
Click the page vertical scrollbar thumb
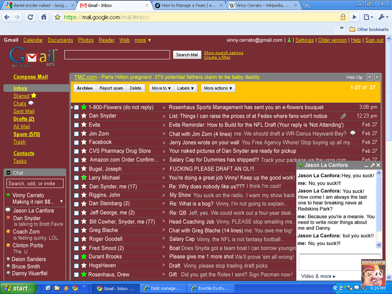pos(389,91)
